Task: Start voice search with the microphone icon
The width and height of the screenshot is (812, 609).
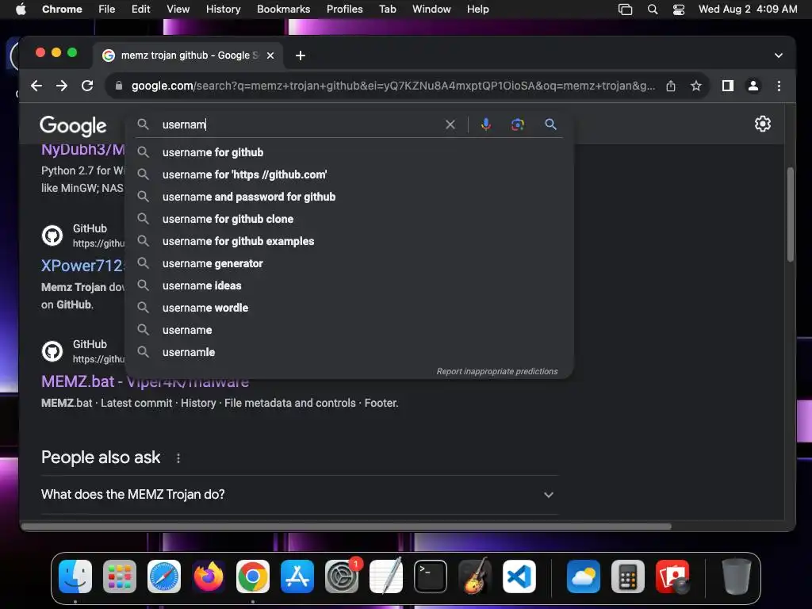Action: click(x=486, y=124)
